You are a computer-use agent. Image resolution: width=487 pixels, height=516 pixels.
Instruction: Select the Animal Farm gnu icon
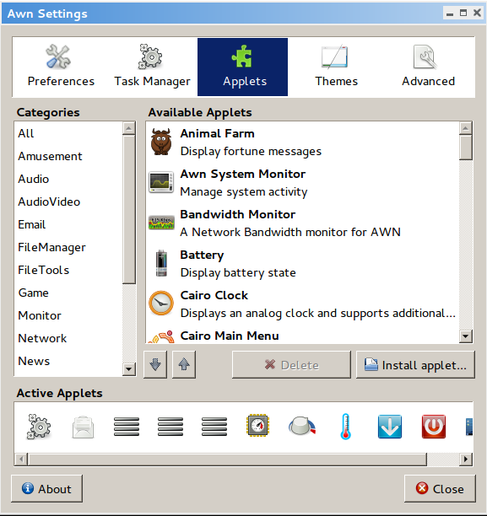click(x=161, y=142)
